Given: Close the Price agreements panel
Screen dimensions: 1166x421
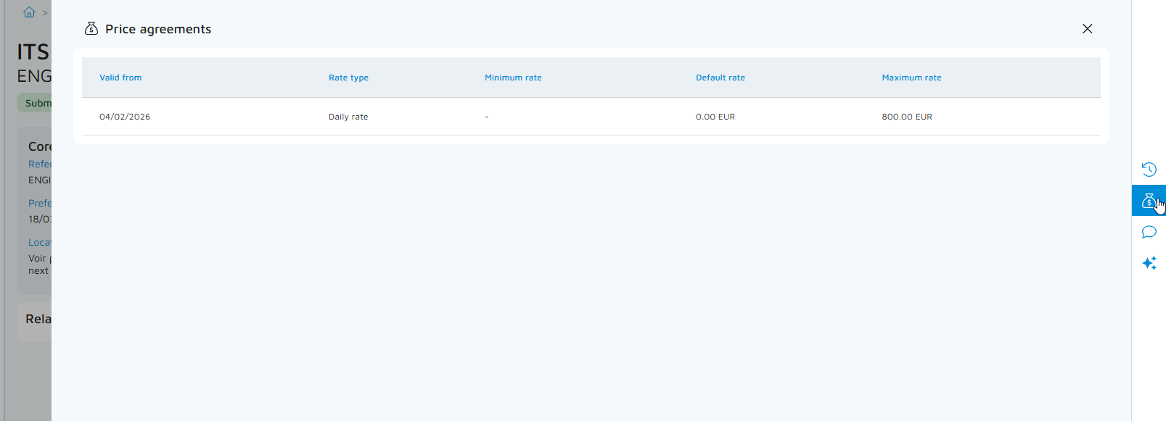Looking at the screenshot, I should coord(1087,29).
